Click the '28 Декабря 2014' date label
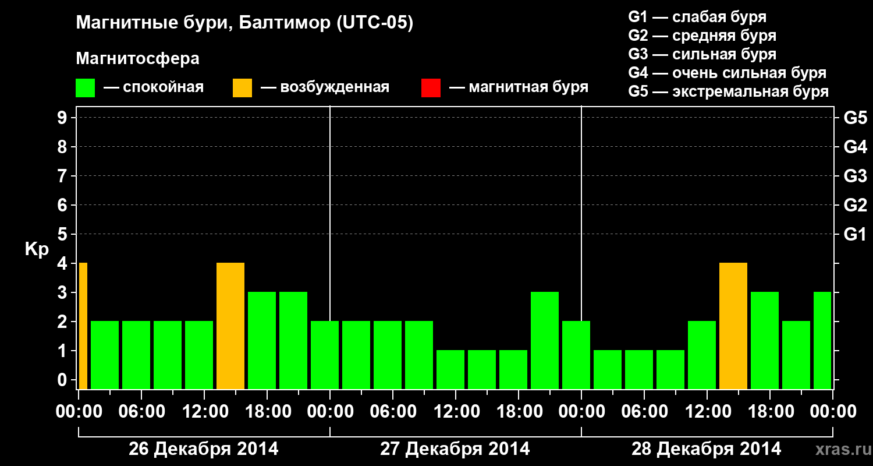The height and width of the screenshot is (466, 873). (707, 449)
